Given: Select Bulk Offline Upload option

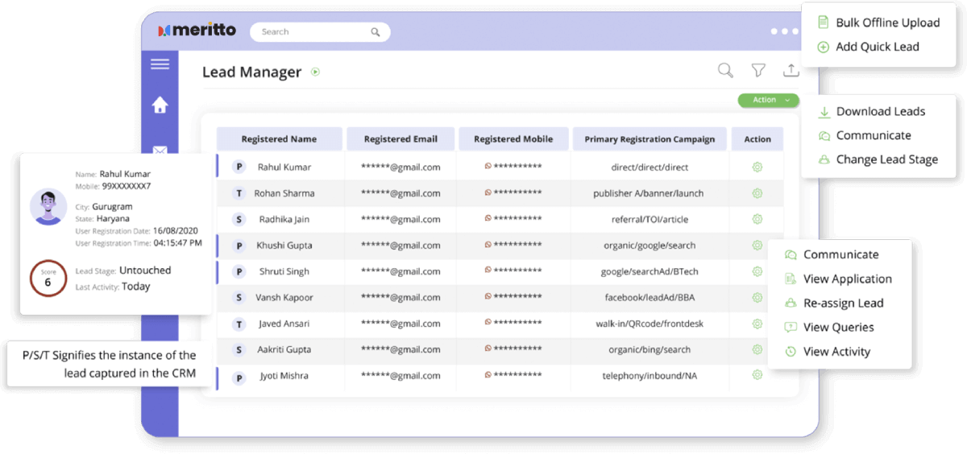Looking at the screenshot, I should (886, 23).
